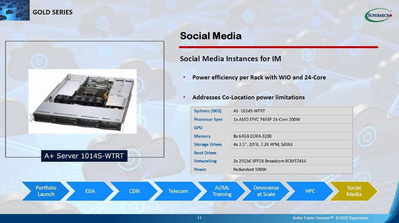399x223 pixels.
Task: Click the GPU row label
Action: pos(198,128)
